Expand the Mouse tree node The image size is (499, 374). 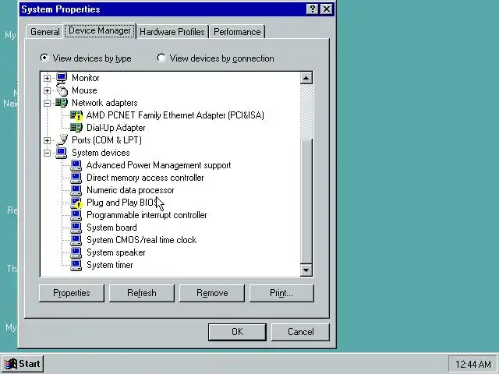click(x=47, y=90)
